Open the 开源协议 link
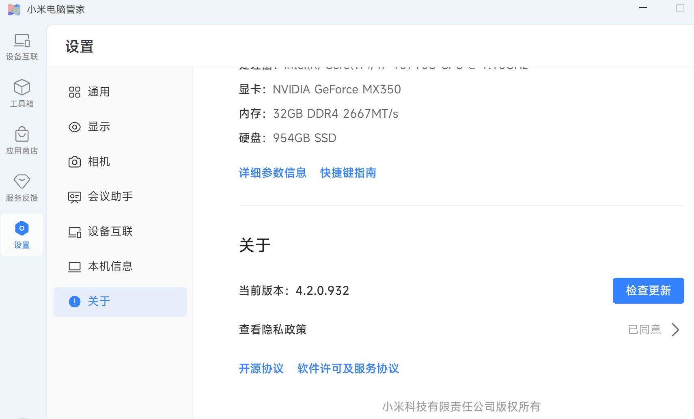Viewport: 694px width, 419px height. point(261,369)
